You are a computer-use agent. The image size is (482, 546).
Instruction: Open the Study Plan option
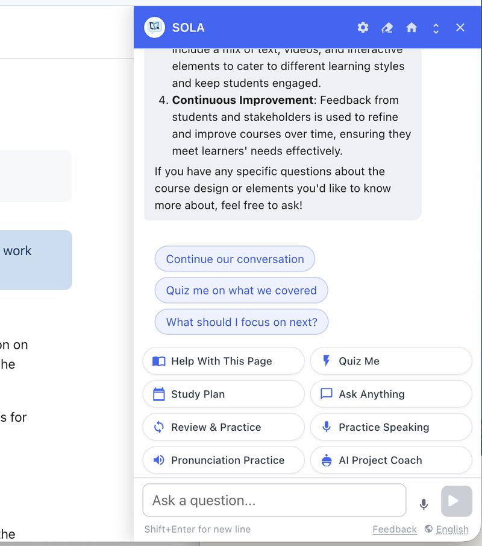pyautogui.click(x=224, y=394)
